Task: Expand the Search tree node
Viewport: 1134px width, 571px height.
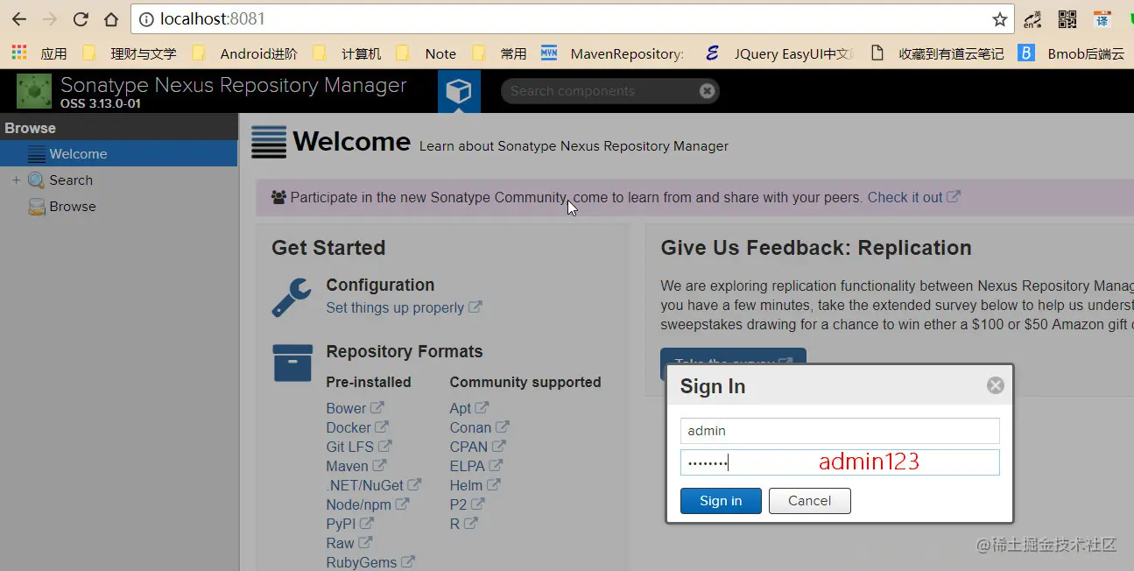Action: [16, 180]
